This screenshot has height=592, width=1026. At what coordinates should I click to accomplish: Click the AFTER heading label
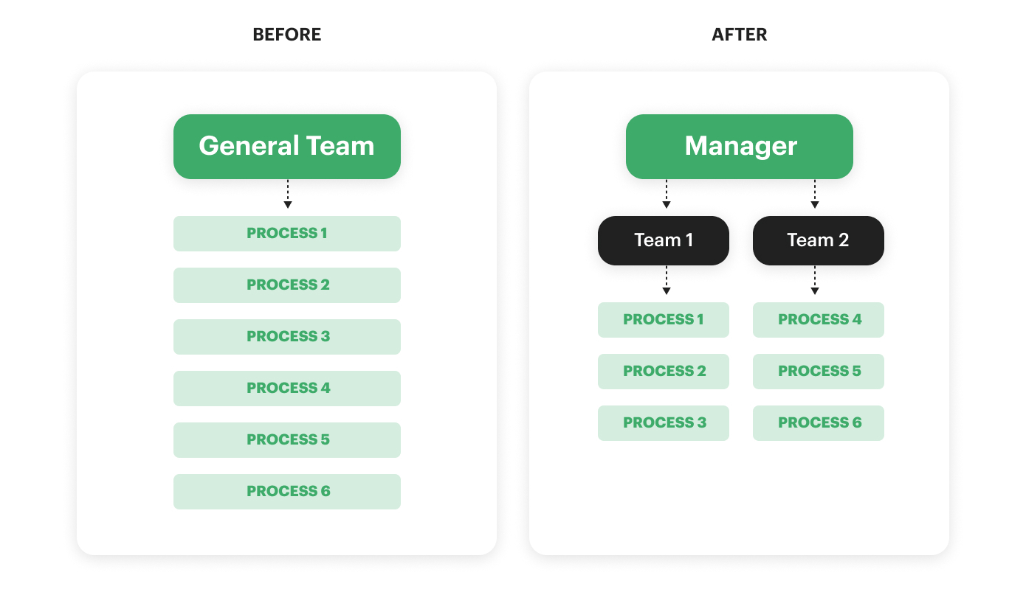739,35
